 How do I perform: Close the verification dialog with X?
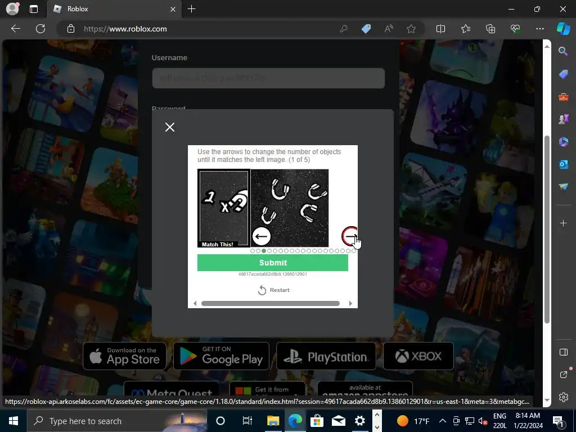click(170, 127)
